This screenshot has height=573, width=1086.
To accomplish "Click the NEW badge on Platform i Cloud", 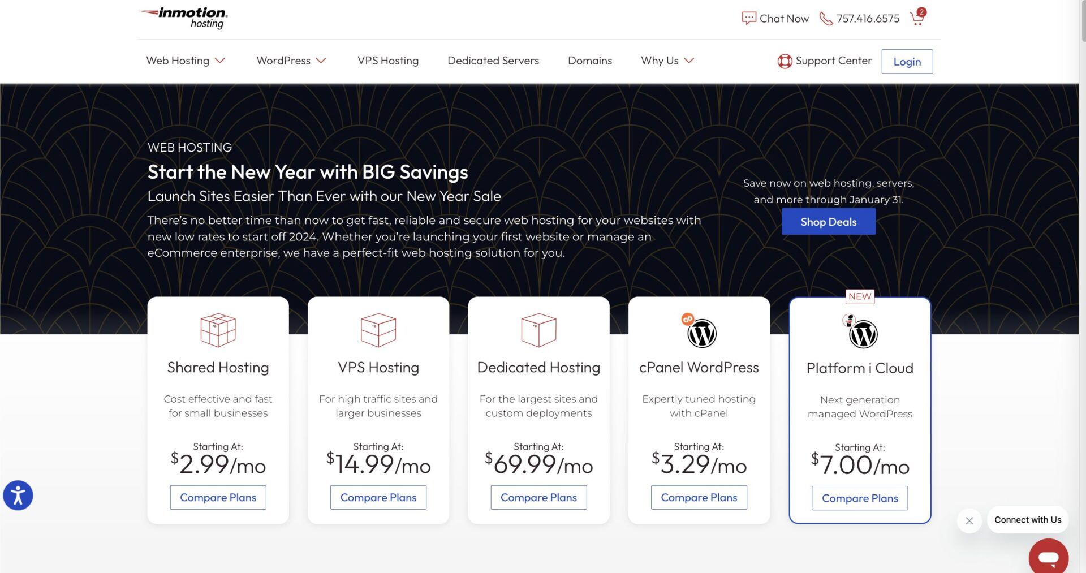I will [x=860, y=296].
